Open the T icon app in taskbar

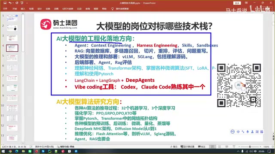point(70,151)
